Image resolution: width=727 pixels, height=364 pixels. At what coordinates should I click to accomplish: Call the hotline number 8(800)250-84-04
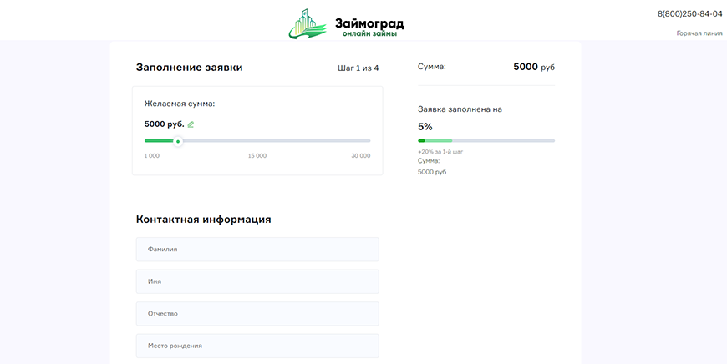689,14
